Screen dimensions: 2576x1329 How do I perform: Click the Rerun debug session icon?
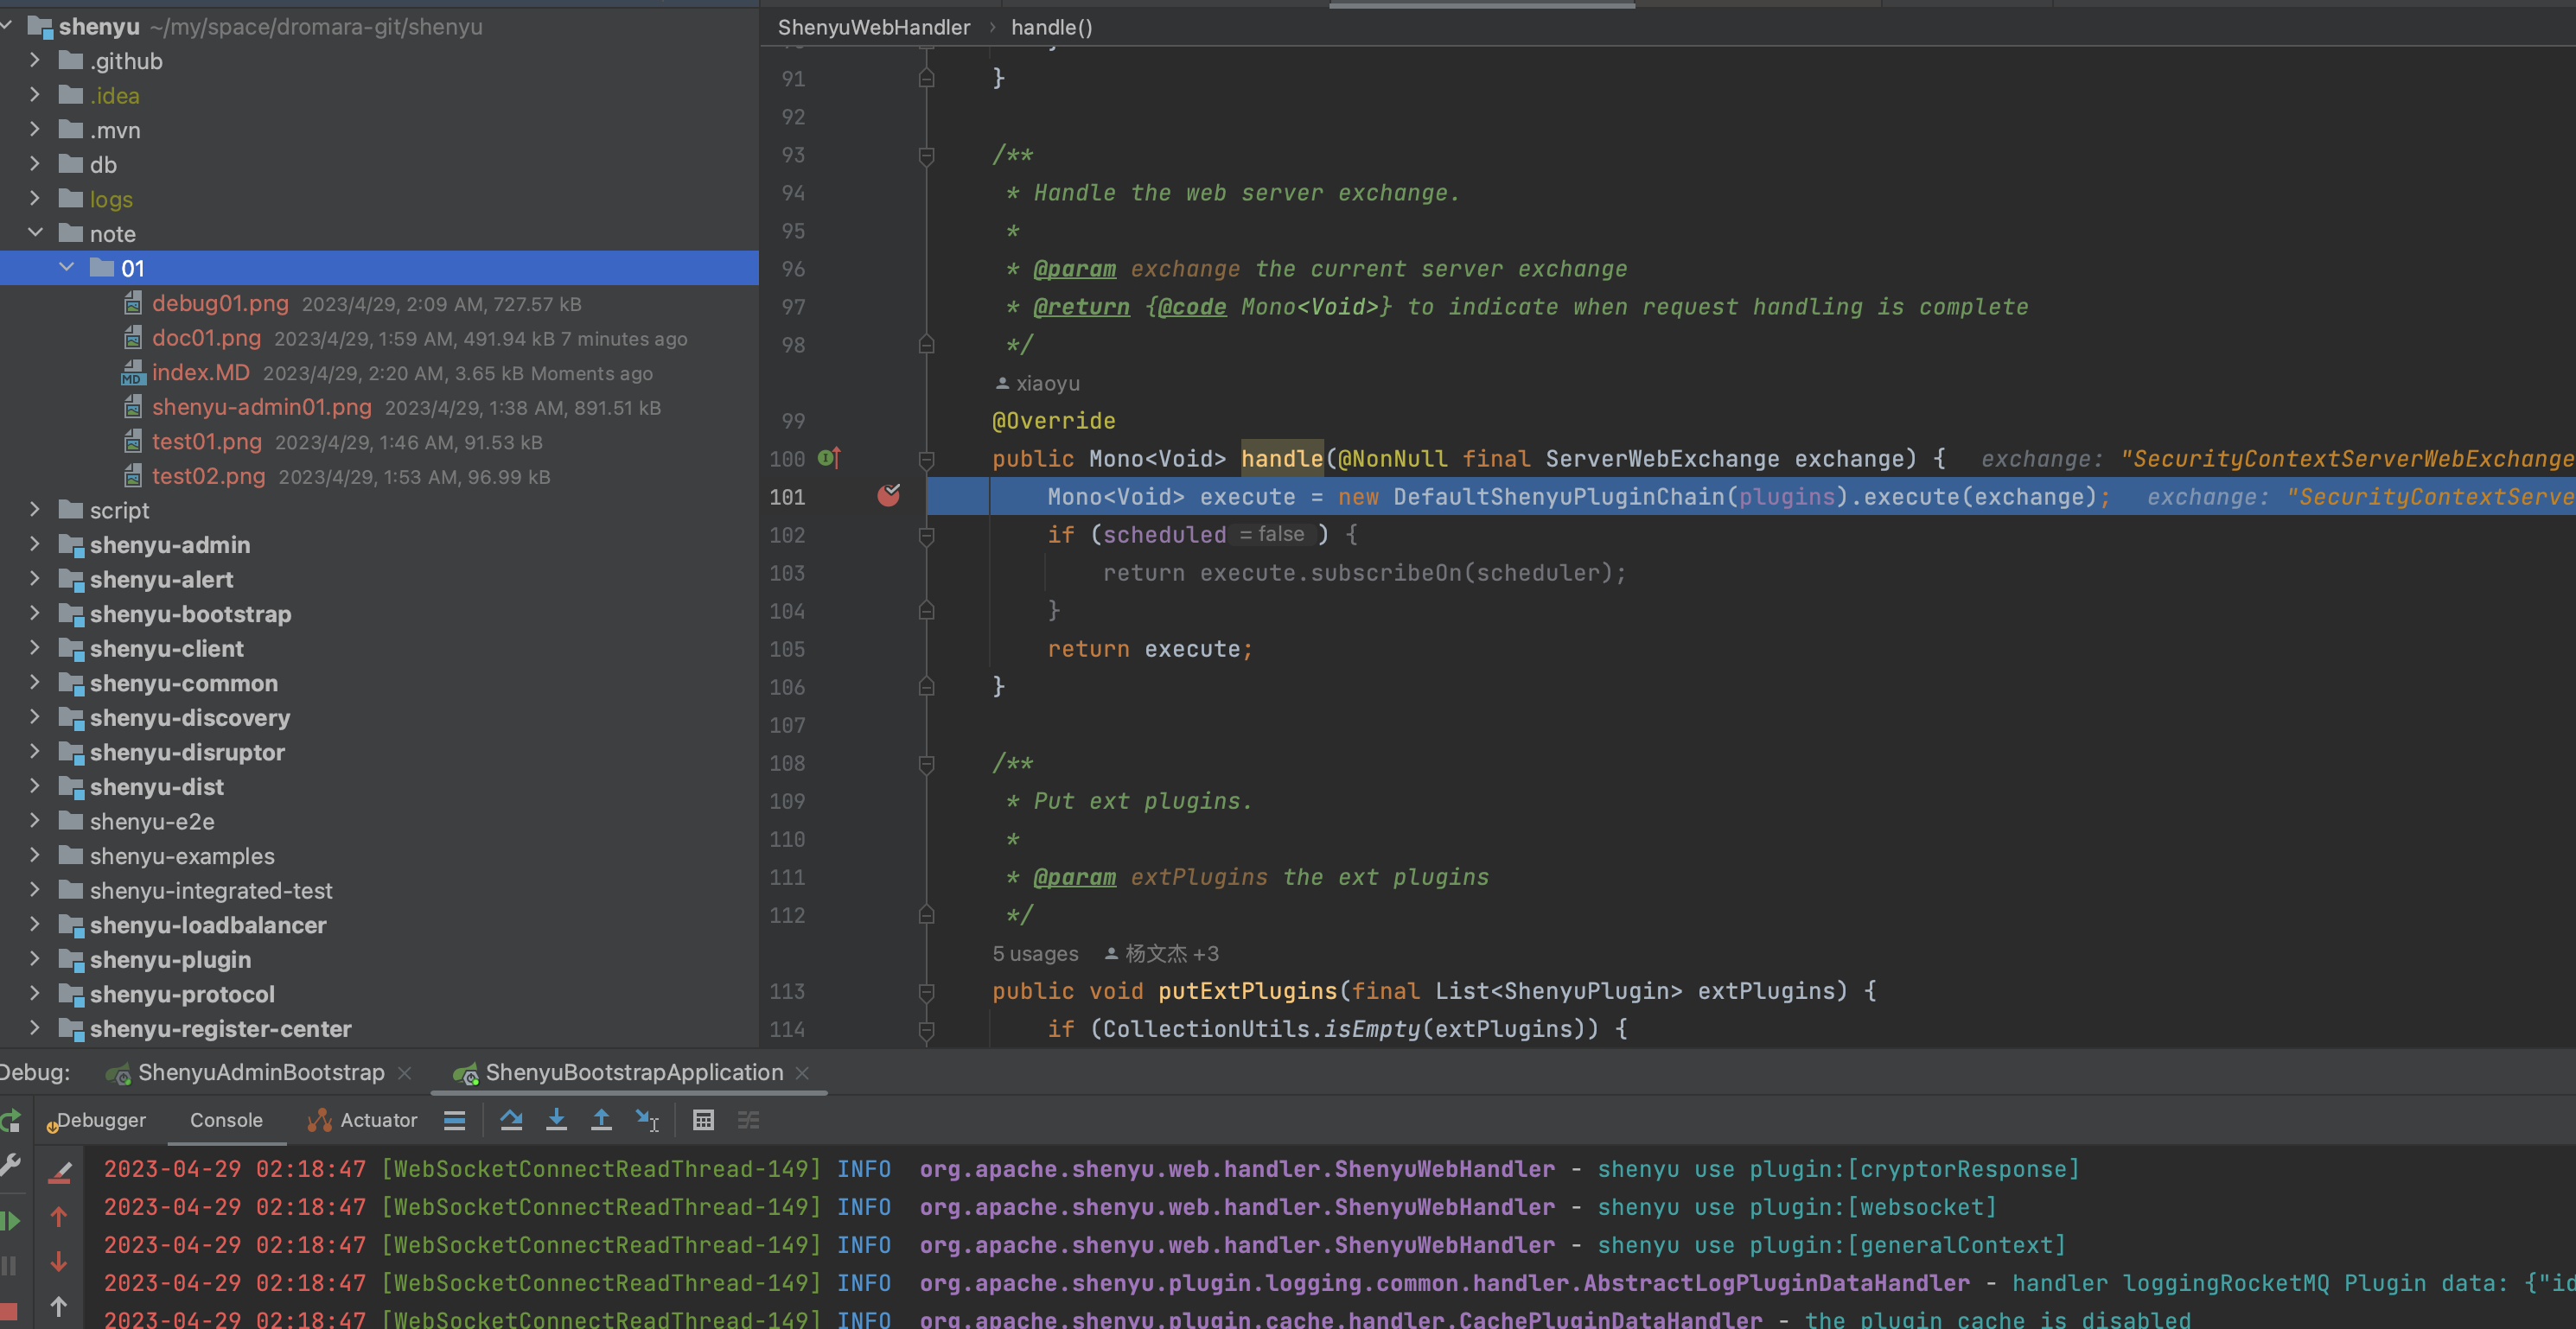pos(10,1120)
